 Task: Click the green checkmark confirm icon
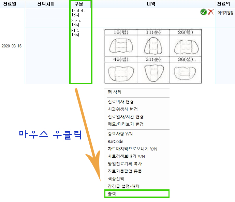(x=203, y=12)
